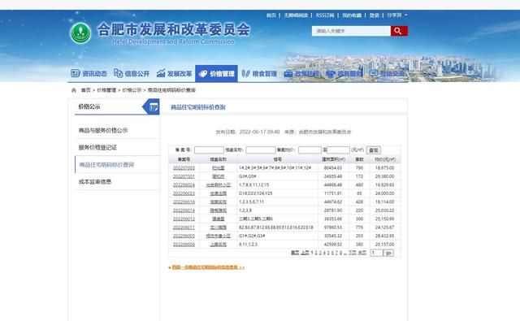This screenshot has height=321, width=520.
Task: Open the 信息公开 document icon in navigation
Action: click(118, 73)
